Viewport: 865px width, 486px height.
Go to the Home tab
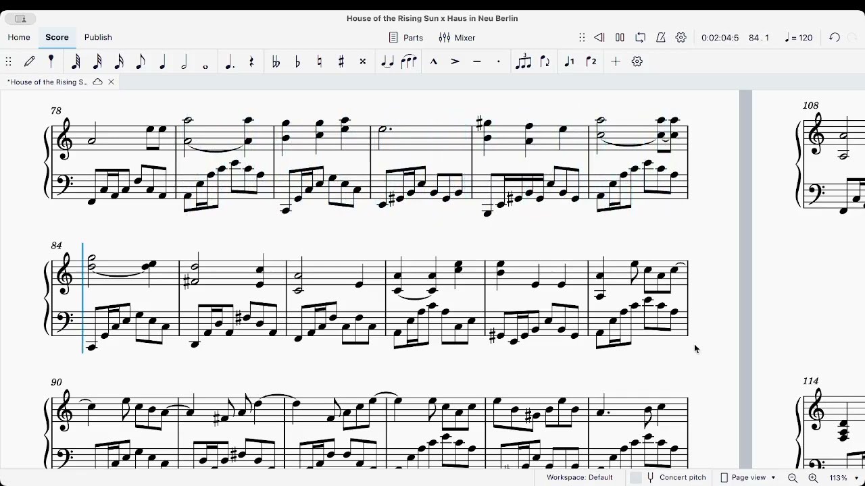click(19, 38)
